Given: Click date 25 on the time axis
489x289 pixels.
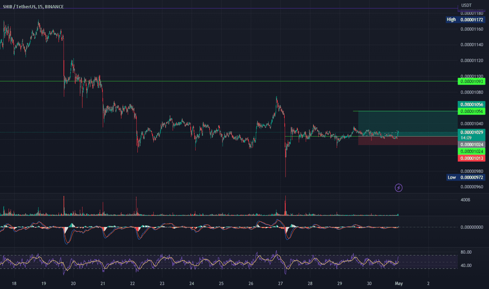Looking at the screenshot, I should pos(221,284).
